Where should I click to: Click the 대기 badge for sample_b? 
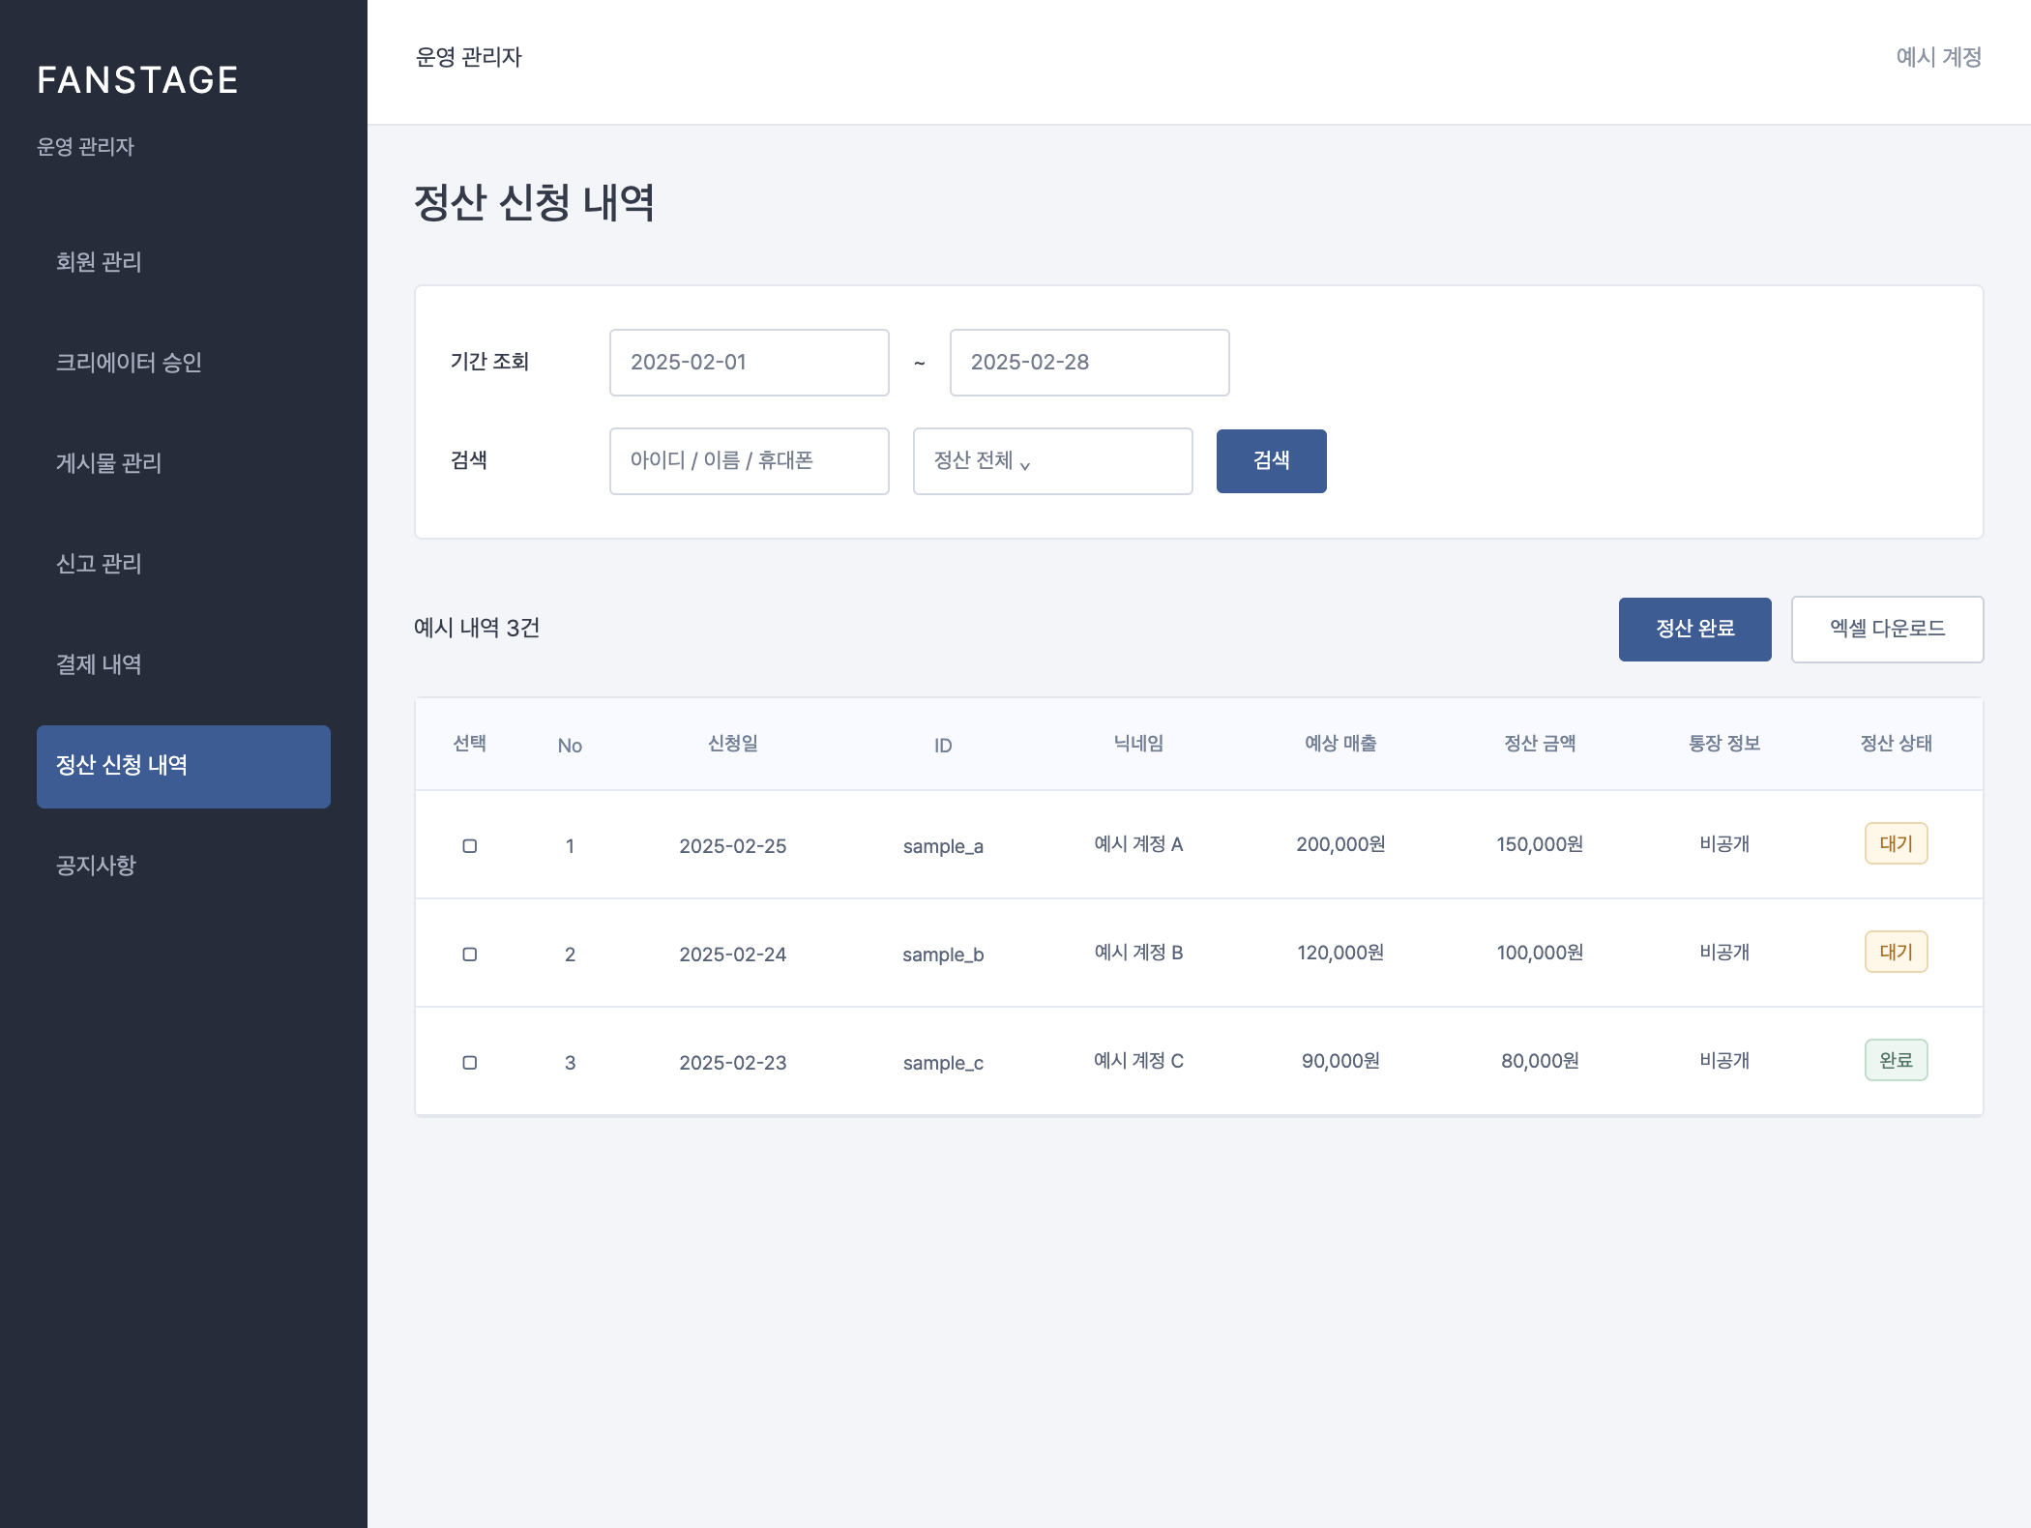(x=1896, y=952)
